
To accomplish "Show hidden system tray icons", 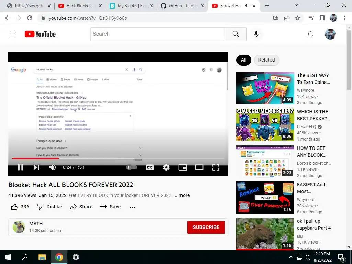I will pos(291,257).
